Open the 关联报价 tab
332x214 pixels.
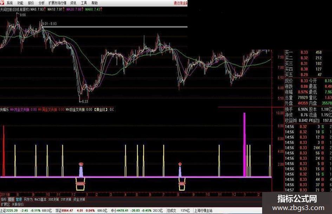pos(18,205)
